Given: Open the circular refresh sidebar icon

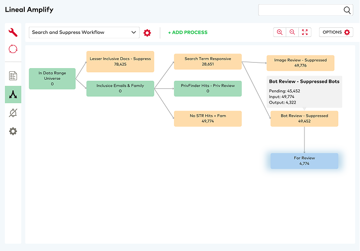Looking at the screenshot, I should 13,49.
